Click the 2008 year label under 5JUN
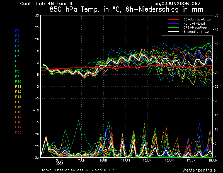The image size is (223, 173). pyautogui.click(x=60, y=163)
